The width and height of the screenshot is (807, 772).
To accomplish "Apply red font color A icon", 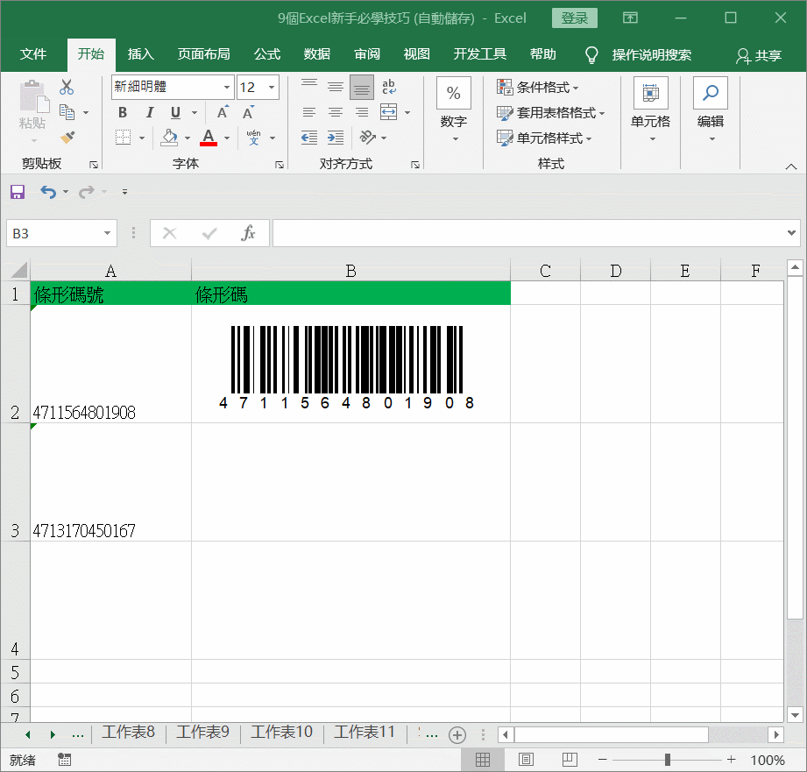I will 209,138.
